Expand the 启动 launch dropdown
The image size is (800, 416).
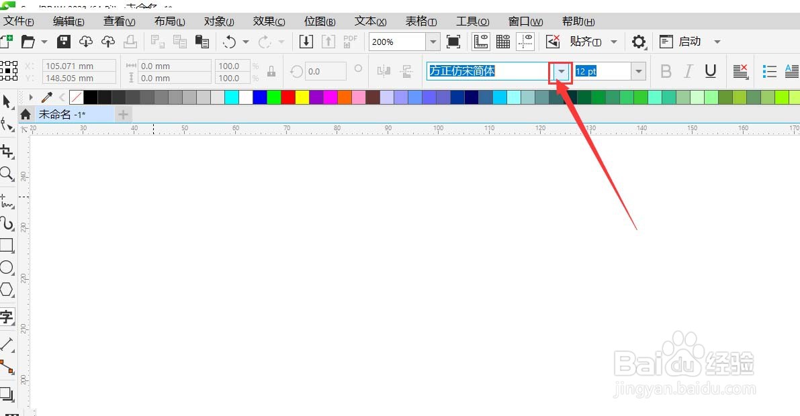[x=717, y=42]
